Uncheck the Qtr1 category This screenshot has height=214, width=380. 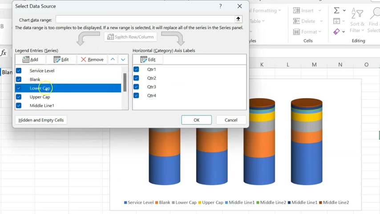point(136,69)
